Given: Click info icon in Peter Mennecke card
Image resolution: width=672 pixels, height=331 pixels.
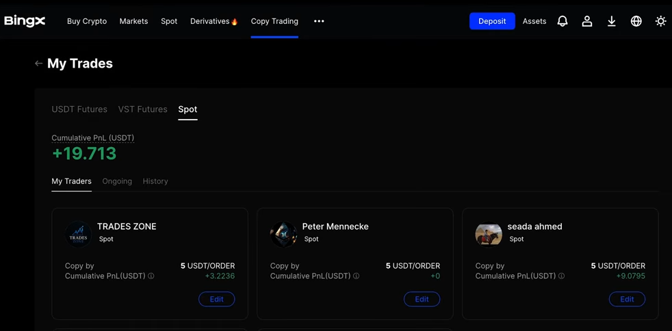Looking at the screenshot, I should [357, 276].
